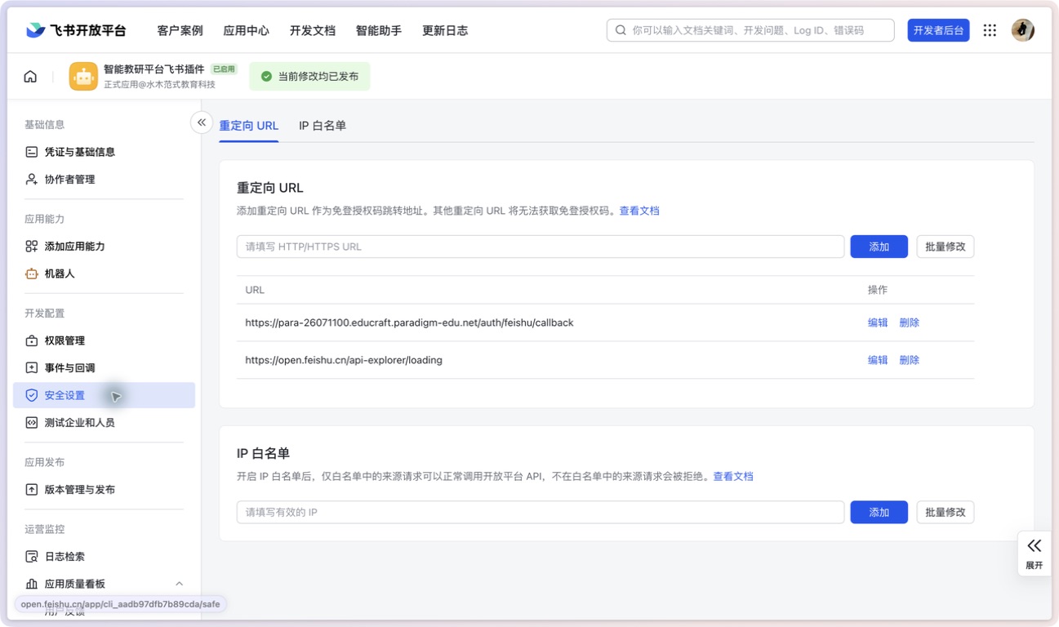Open the 客户案例 menu
1059x627 pixels.
(x=180, y=30)
